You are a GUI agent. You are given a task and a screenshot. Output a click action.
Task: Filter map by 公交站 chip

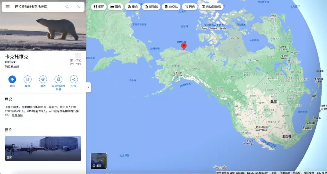click(171, 7)
